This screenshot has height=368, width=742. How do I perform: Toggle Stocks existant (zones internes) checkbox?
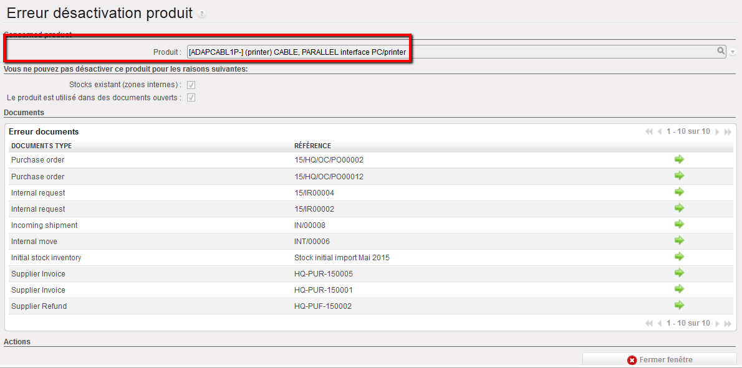point(191,85)
